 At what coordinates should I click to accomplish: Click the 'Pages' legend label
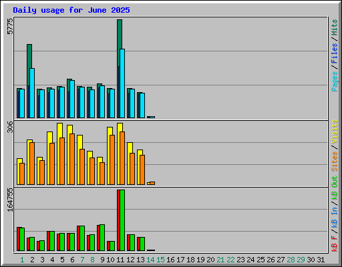point(335,81)
